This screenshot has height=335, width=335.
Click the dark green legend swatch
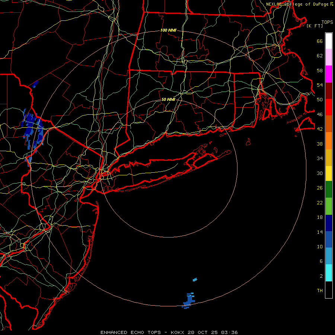[329, 189]
